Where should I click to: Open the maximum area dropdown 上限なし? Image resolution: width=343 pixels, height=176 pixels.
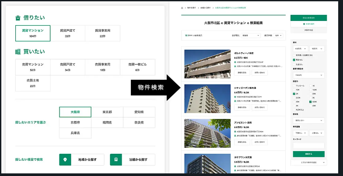pyautogui.click(x=317, y=133)
